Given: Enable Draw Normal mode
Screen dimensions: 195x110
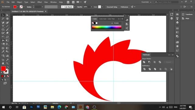Looking at the screenshot, I should click(2, 79).
